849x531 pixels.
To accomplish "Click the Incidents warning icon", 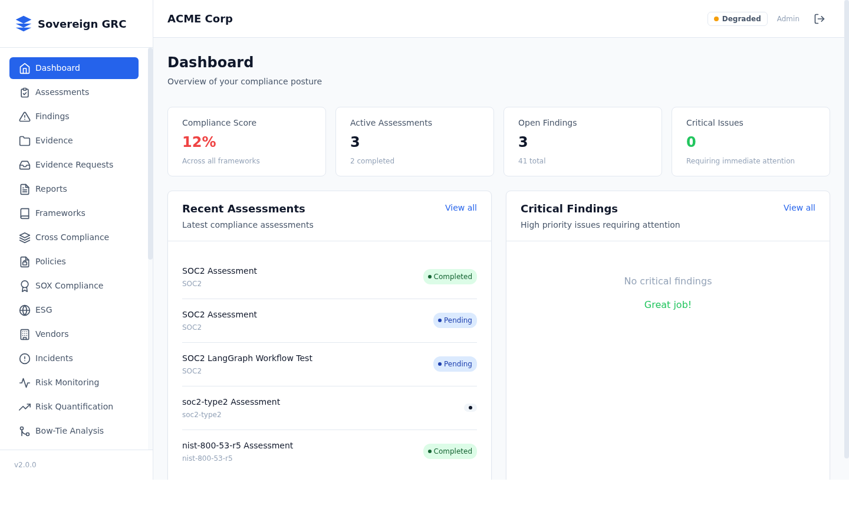I will click(x=24, y=358).
